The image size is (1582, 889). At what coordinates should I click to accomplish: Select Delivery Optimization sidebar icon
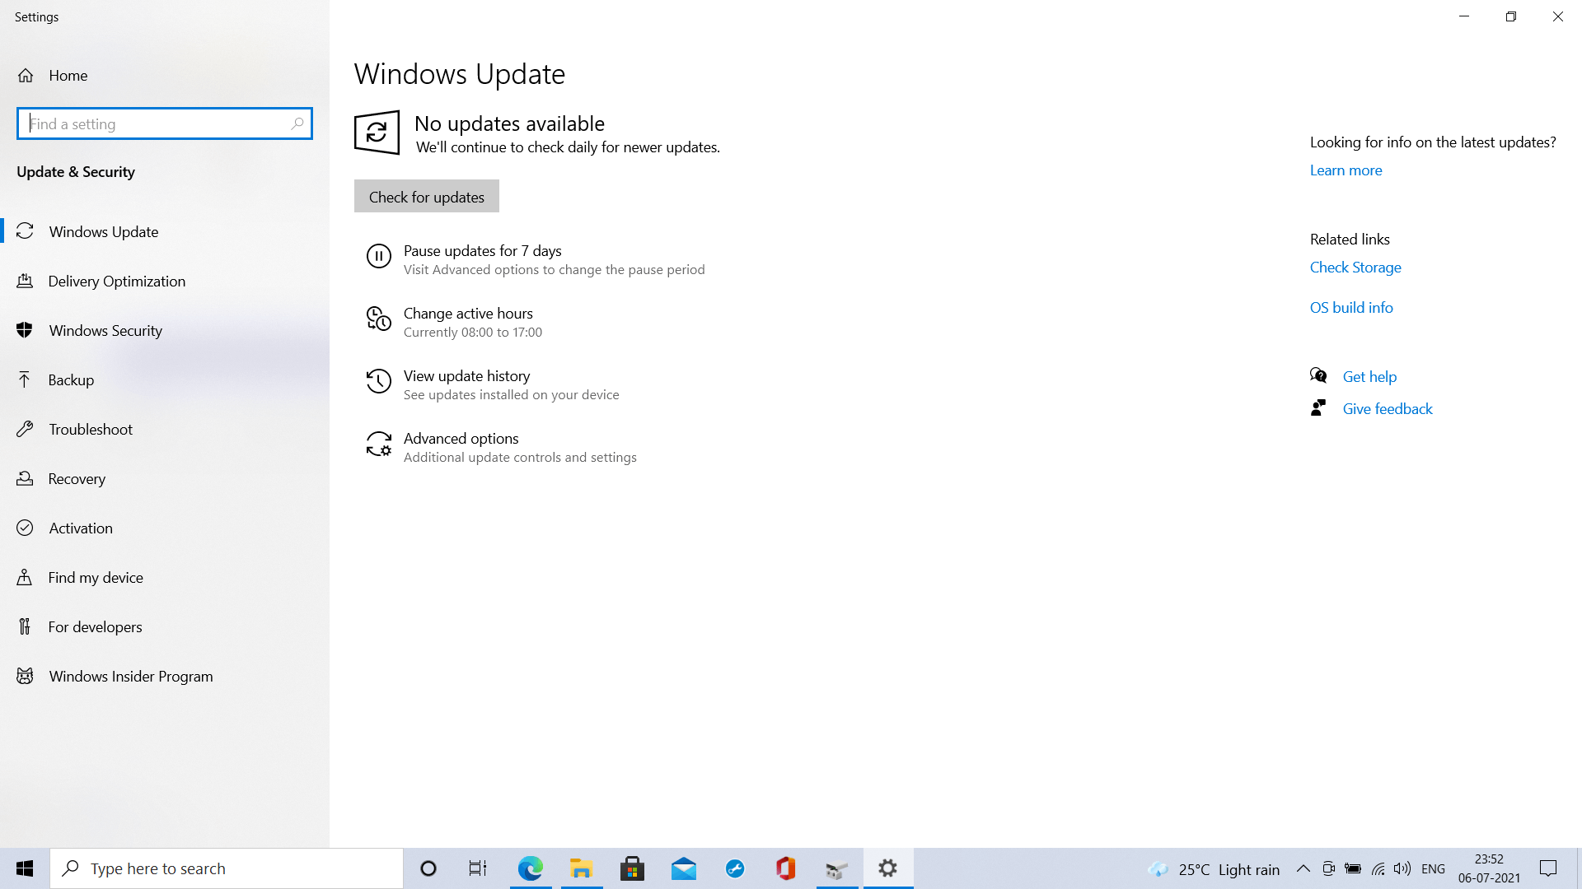click(26, 280)
